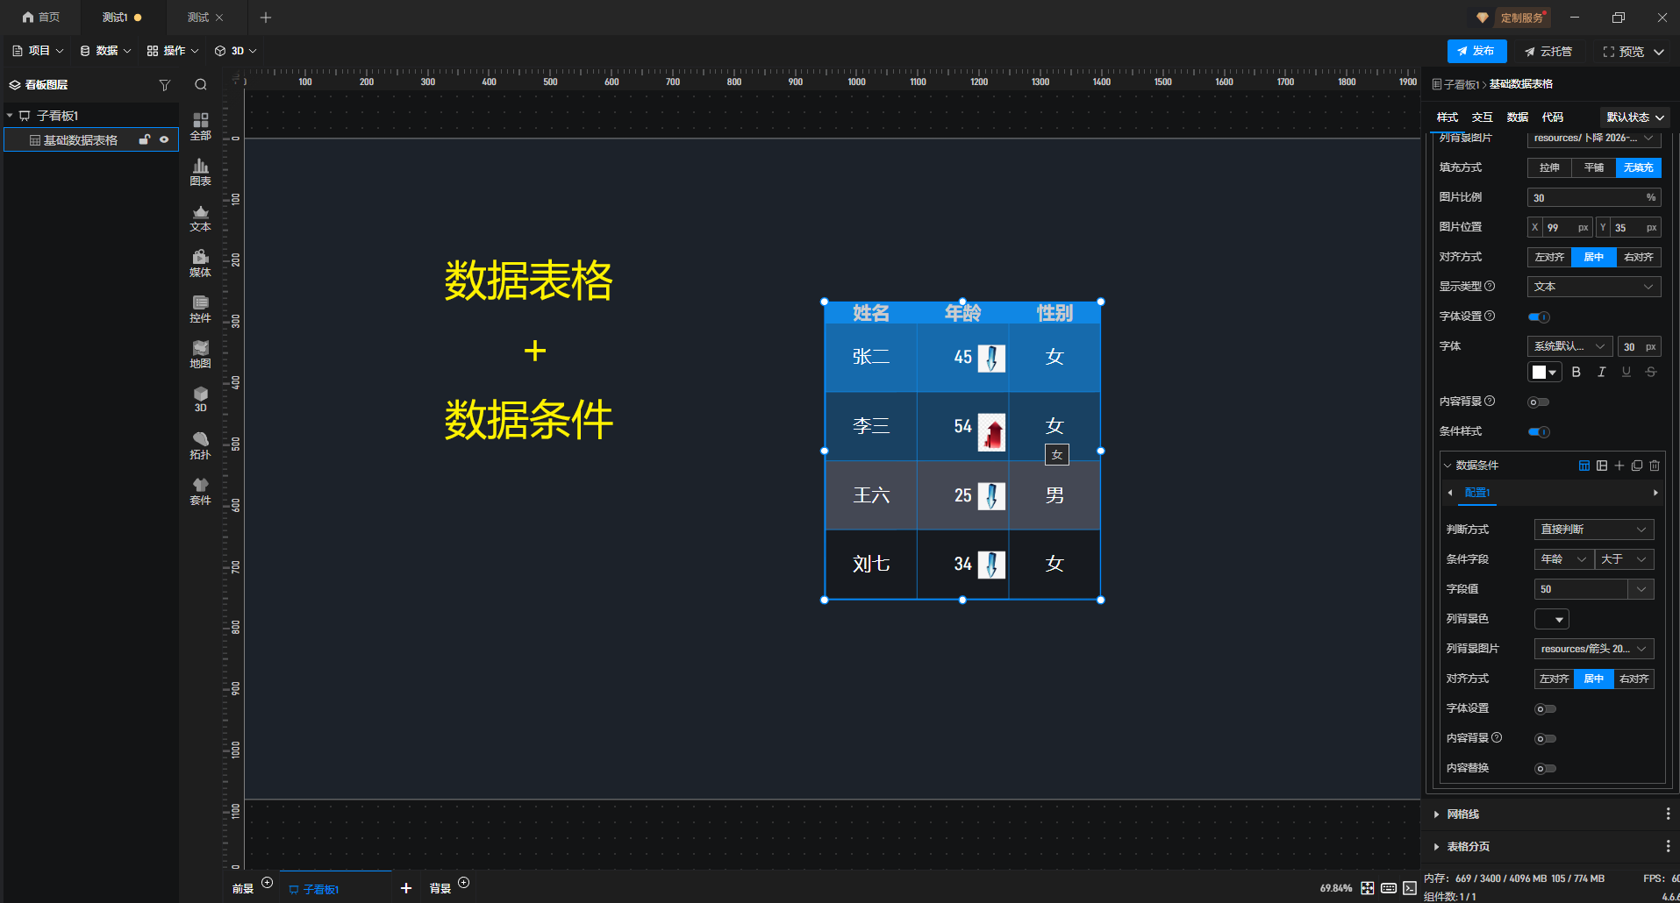
Task: Click the 媒体 media components icon
Action: (x=200, y=262)
